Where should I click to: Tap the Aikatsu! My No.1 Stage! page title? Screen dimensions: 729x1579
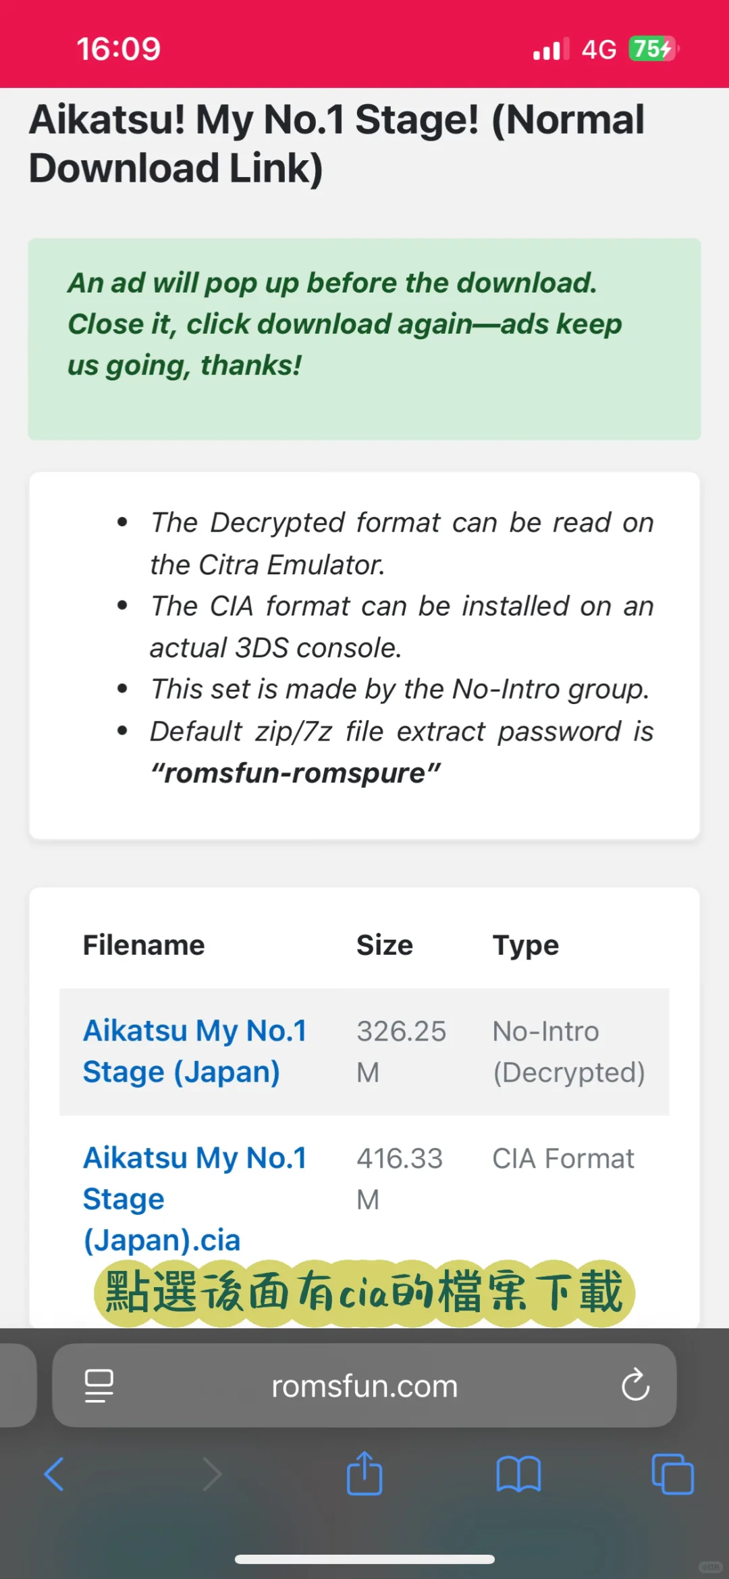tap(336, 143)
